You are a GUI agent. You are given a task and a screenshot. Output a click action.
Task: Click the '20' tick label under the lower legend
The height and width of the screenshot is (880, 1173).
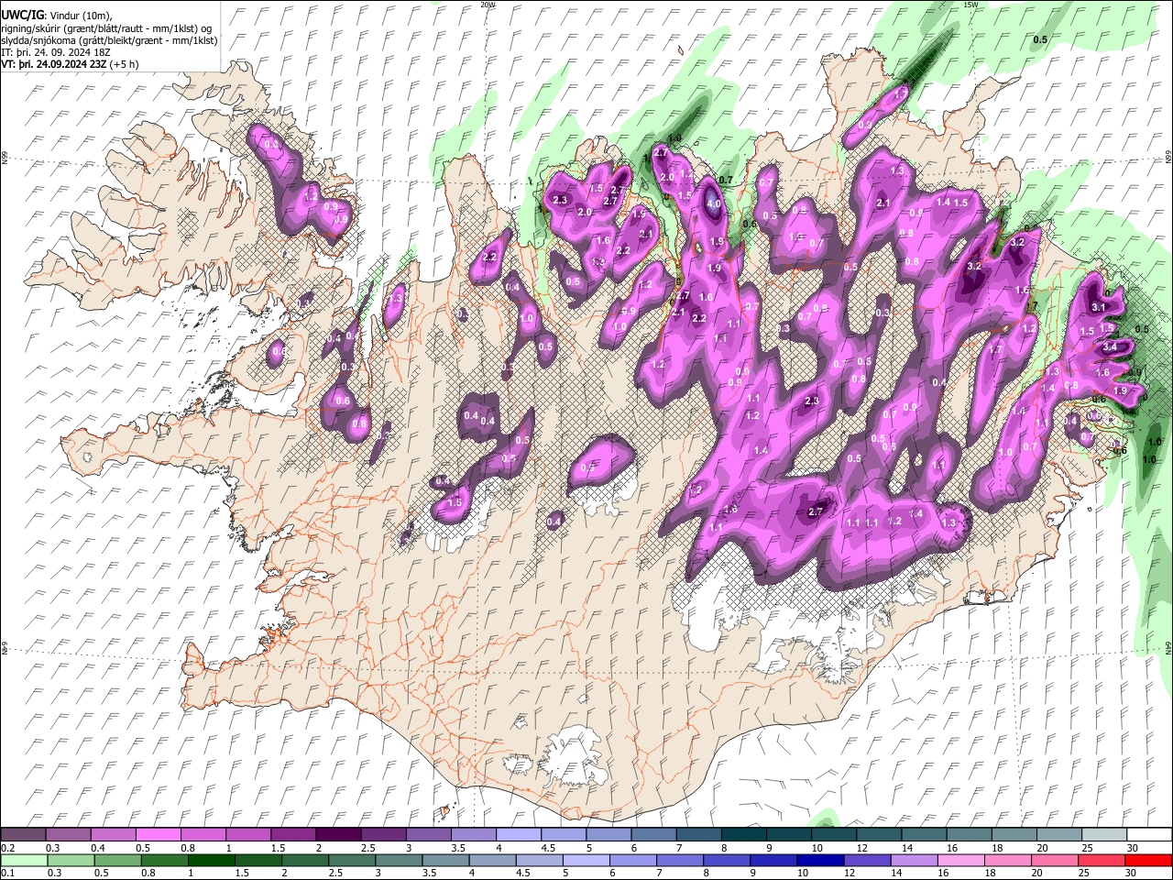[x=1041, y=874]
